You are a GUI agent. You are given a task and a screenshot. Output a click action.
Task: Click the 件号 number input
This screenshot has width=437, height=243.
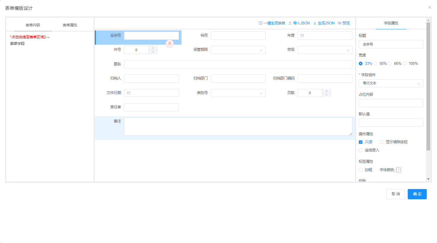coord(136,50)
